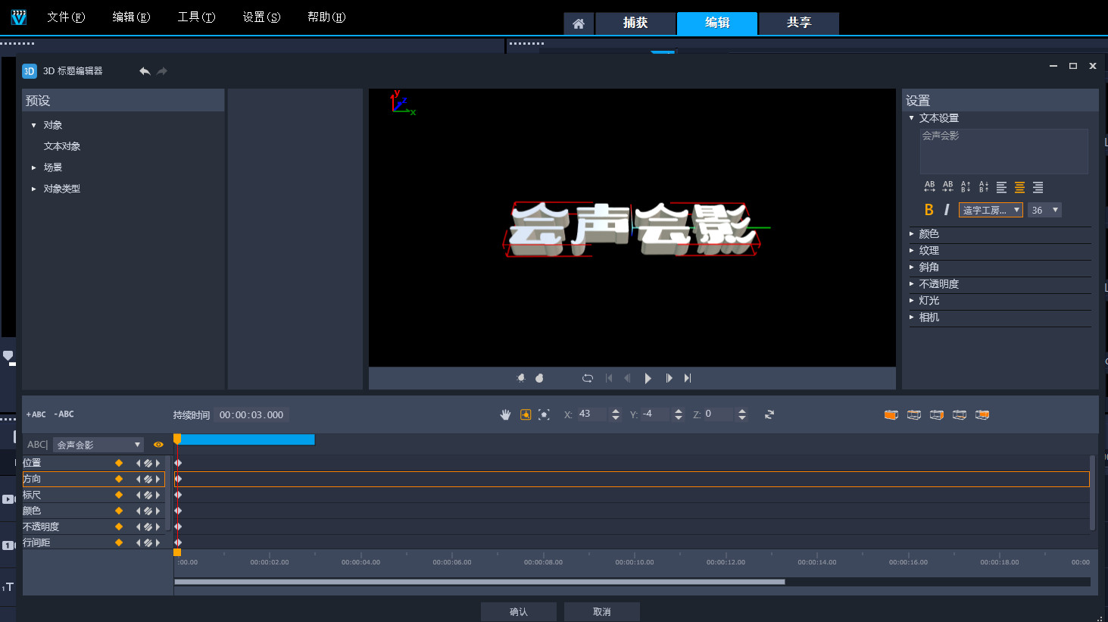1108x622 pixels.
Task: Open the 工具(T) menu
Action: pos(196,17)
